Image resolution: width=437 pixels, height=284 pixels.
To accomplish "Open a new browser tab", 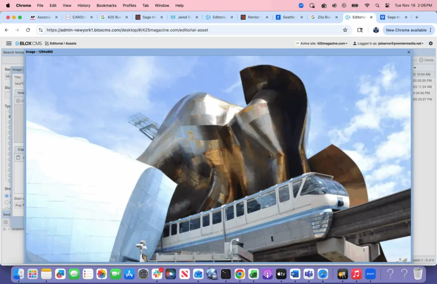I will tap(417, 17).
